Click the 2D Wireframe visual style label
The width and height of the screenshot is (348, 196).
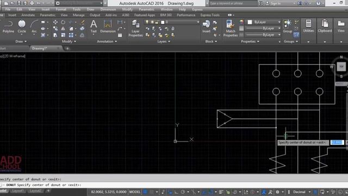[x=15, y=56]
